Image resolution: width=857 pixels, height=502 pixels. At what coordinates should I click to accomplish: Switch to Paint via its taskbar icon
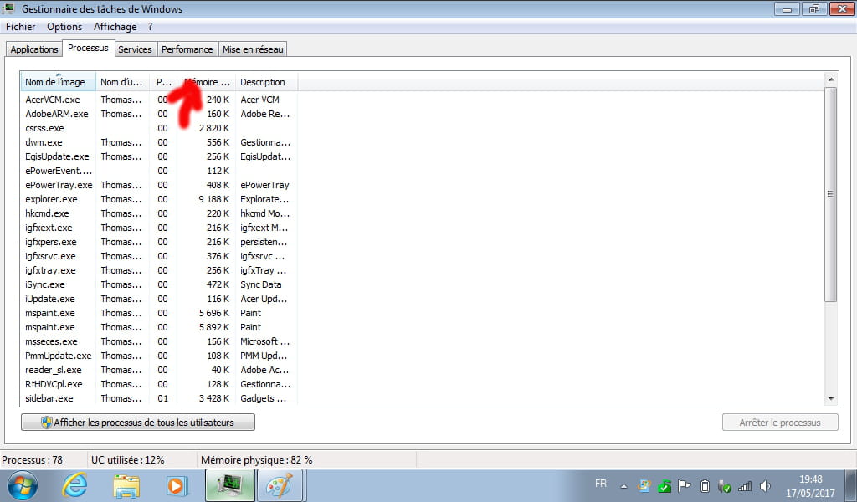[280, 485]
